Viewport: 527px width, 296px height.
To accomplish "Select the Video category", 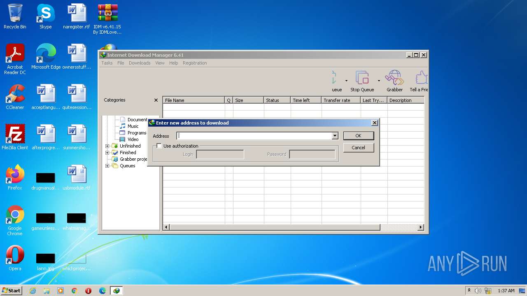I will pyautogui.click(x=133, y=139).
